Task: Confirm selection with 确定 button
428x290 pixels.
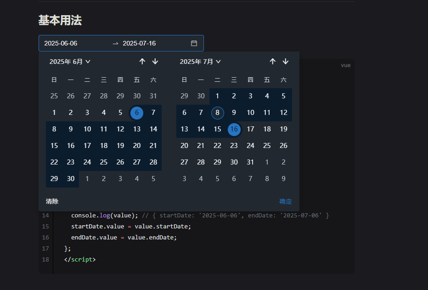Action: pos(286,201)
